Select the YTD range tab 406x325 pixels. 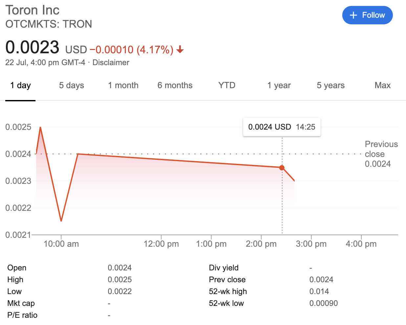227,86
